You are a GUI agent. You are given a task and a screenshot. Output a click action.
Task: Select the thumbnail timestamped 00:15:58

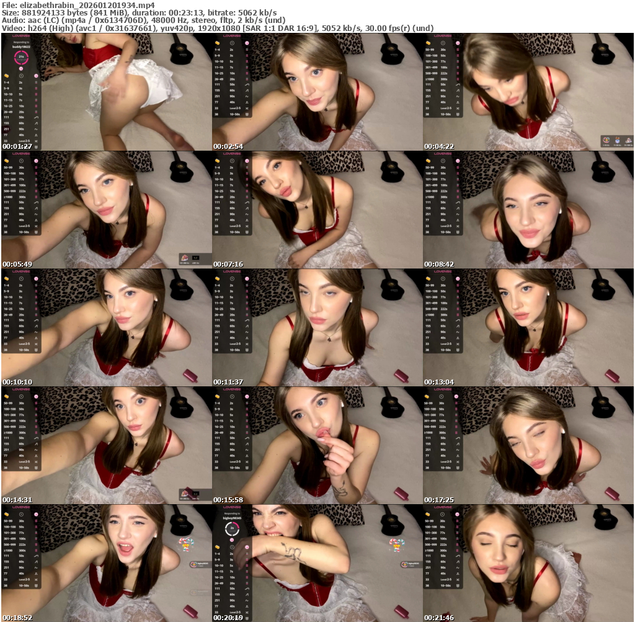317,445
